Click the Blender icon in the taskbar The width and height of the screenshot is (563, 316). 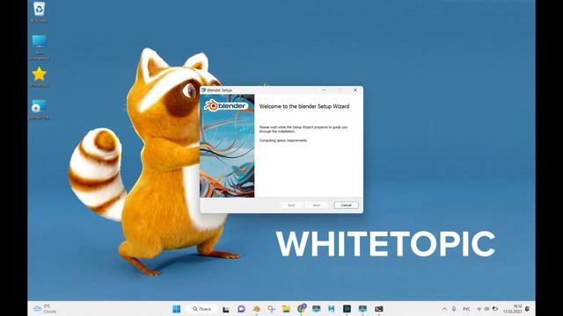tap(256, 309)
